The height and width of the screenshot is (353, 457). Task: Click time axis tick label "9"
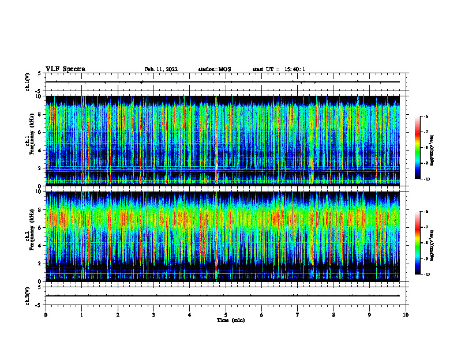pyautogui.click(x=369, y=315)
